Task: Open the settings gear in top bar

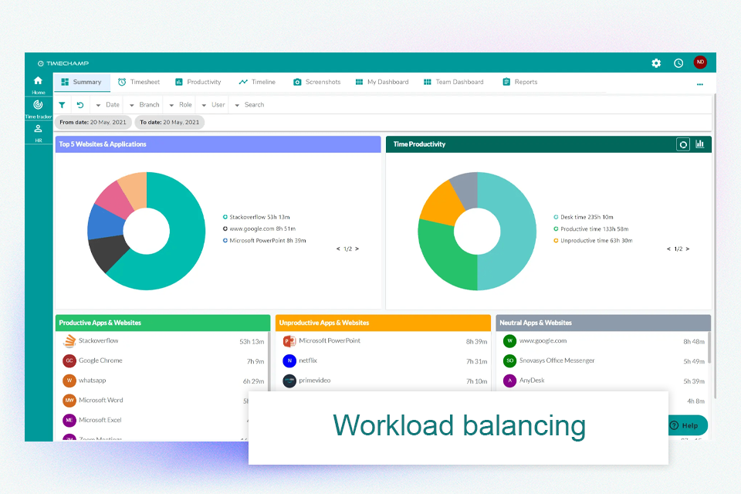Action: point(656,63)
